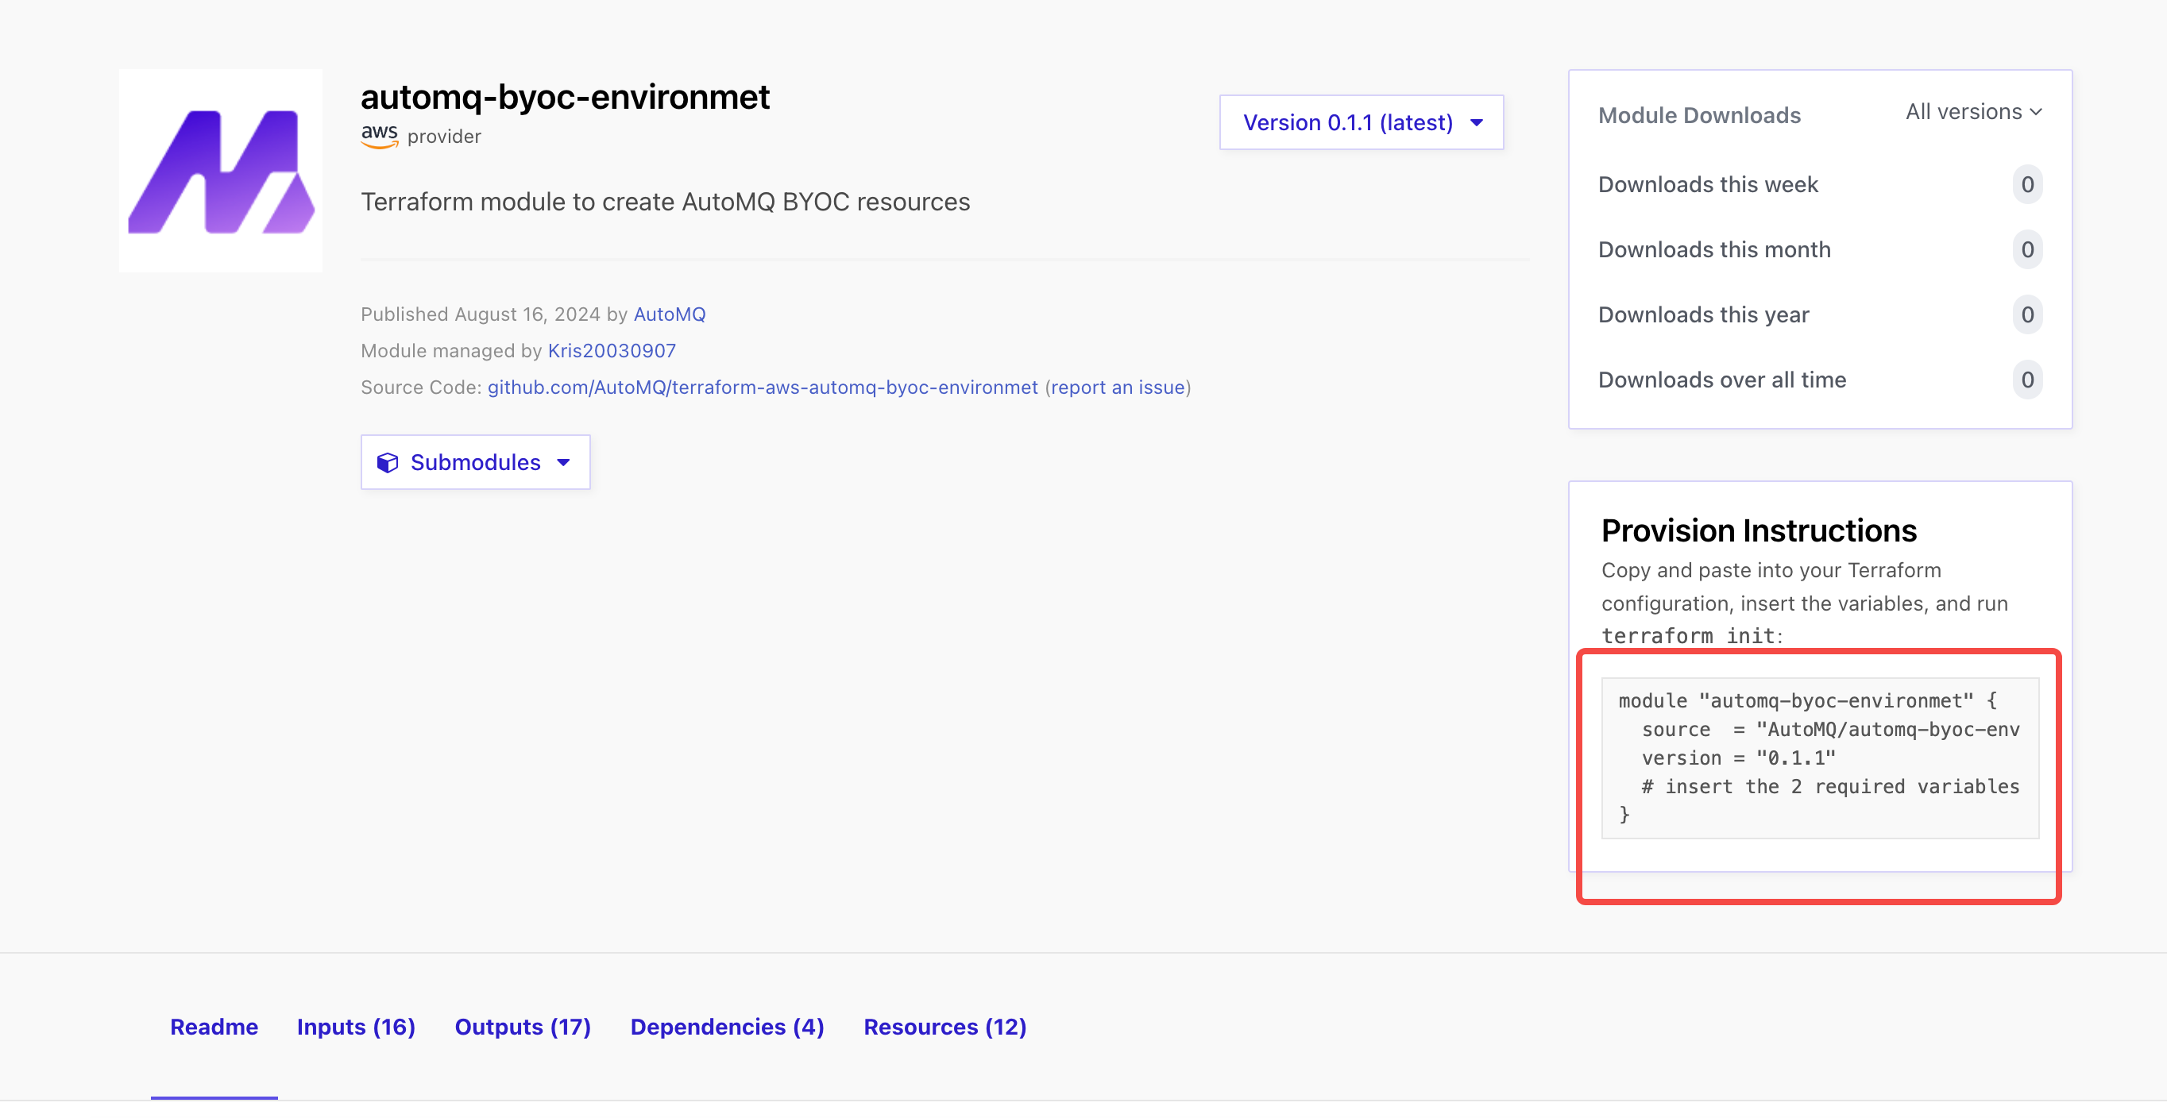Open the Kris20030907 manager profile link
The height and width of the screenshot is (1118, 2167).
coord(612,350)
